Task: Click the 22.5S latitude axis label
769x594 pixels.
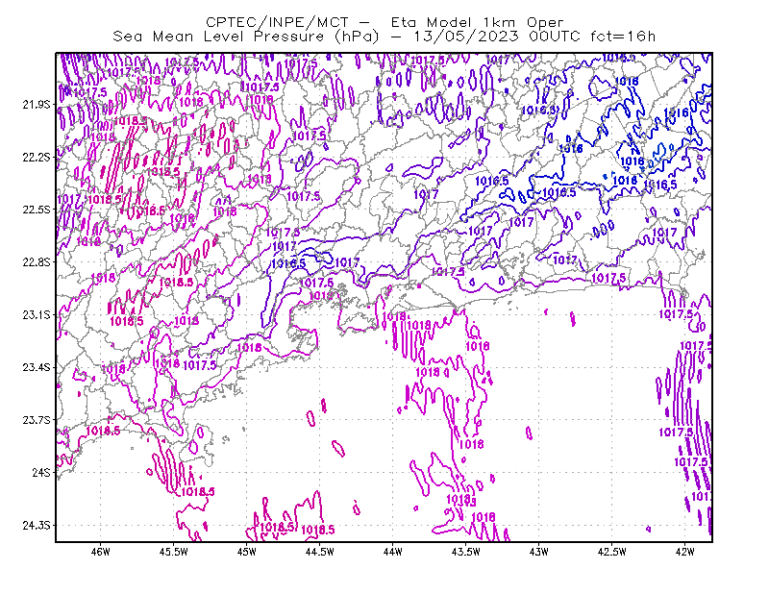Action: [37, 210]
